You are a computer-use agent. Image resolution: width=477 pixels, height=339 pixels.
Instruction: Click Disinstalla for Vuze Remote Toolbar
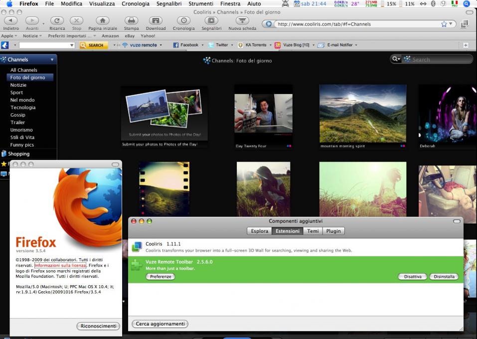coord(444,277)
